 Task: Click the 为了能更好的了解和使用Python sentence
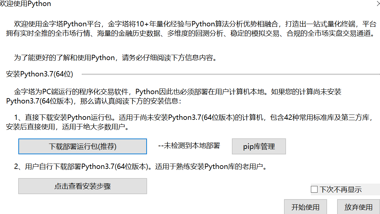(115, 58)
